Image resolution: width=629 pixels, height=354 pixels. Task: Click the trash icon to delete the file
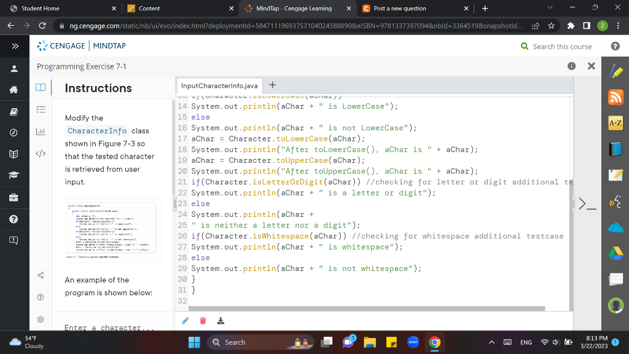[x=203, y=320]
